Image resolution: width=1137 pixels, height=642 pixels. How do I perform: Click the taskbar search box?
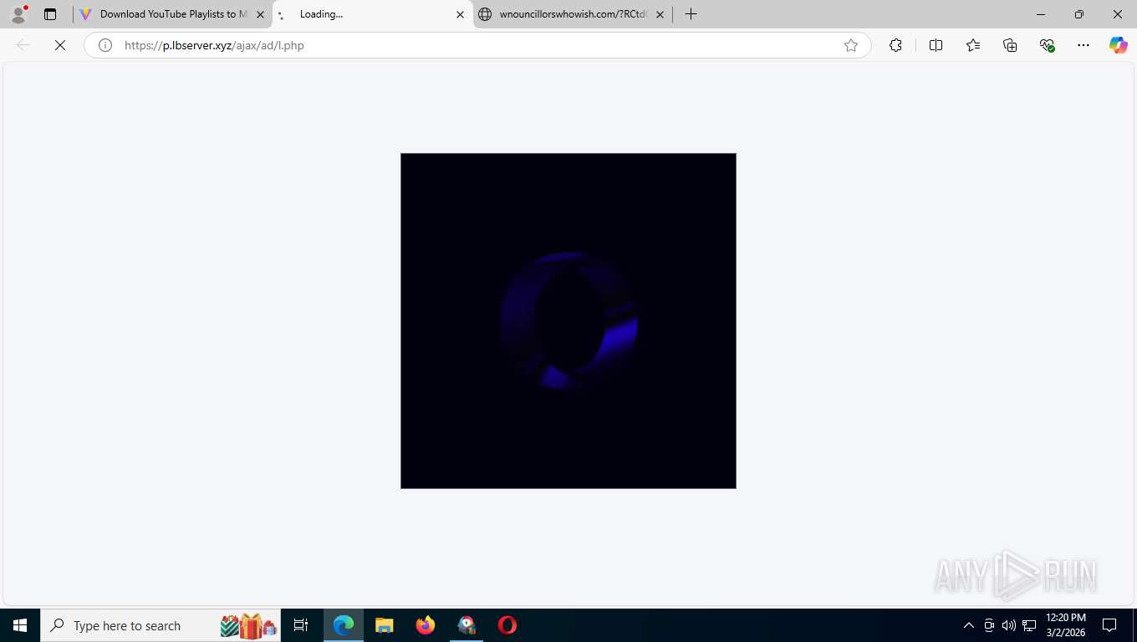click(x=161, y=625)
